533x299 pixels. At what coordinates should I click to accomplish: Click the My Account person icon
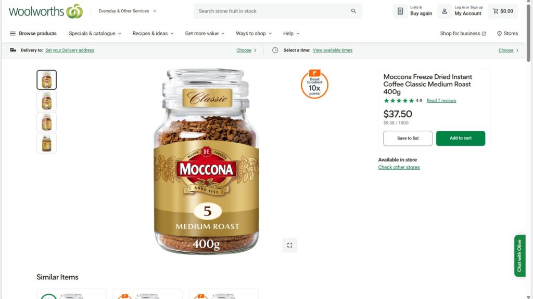[x=445, y=11]
